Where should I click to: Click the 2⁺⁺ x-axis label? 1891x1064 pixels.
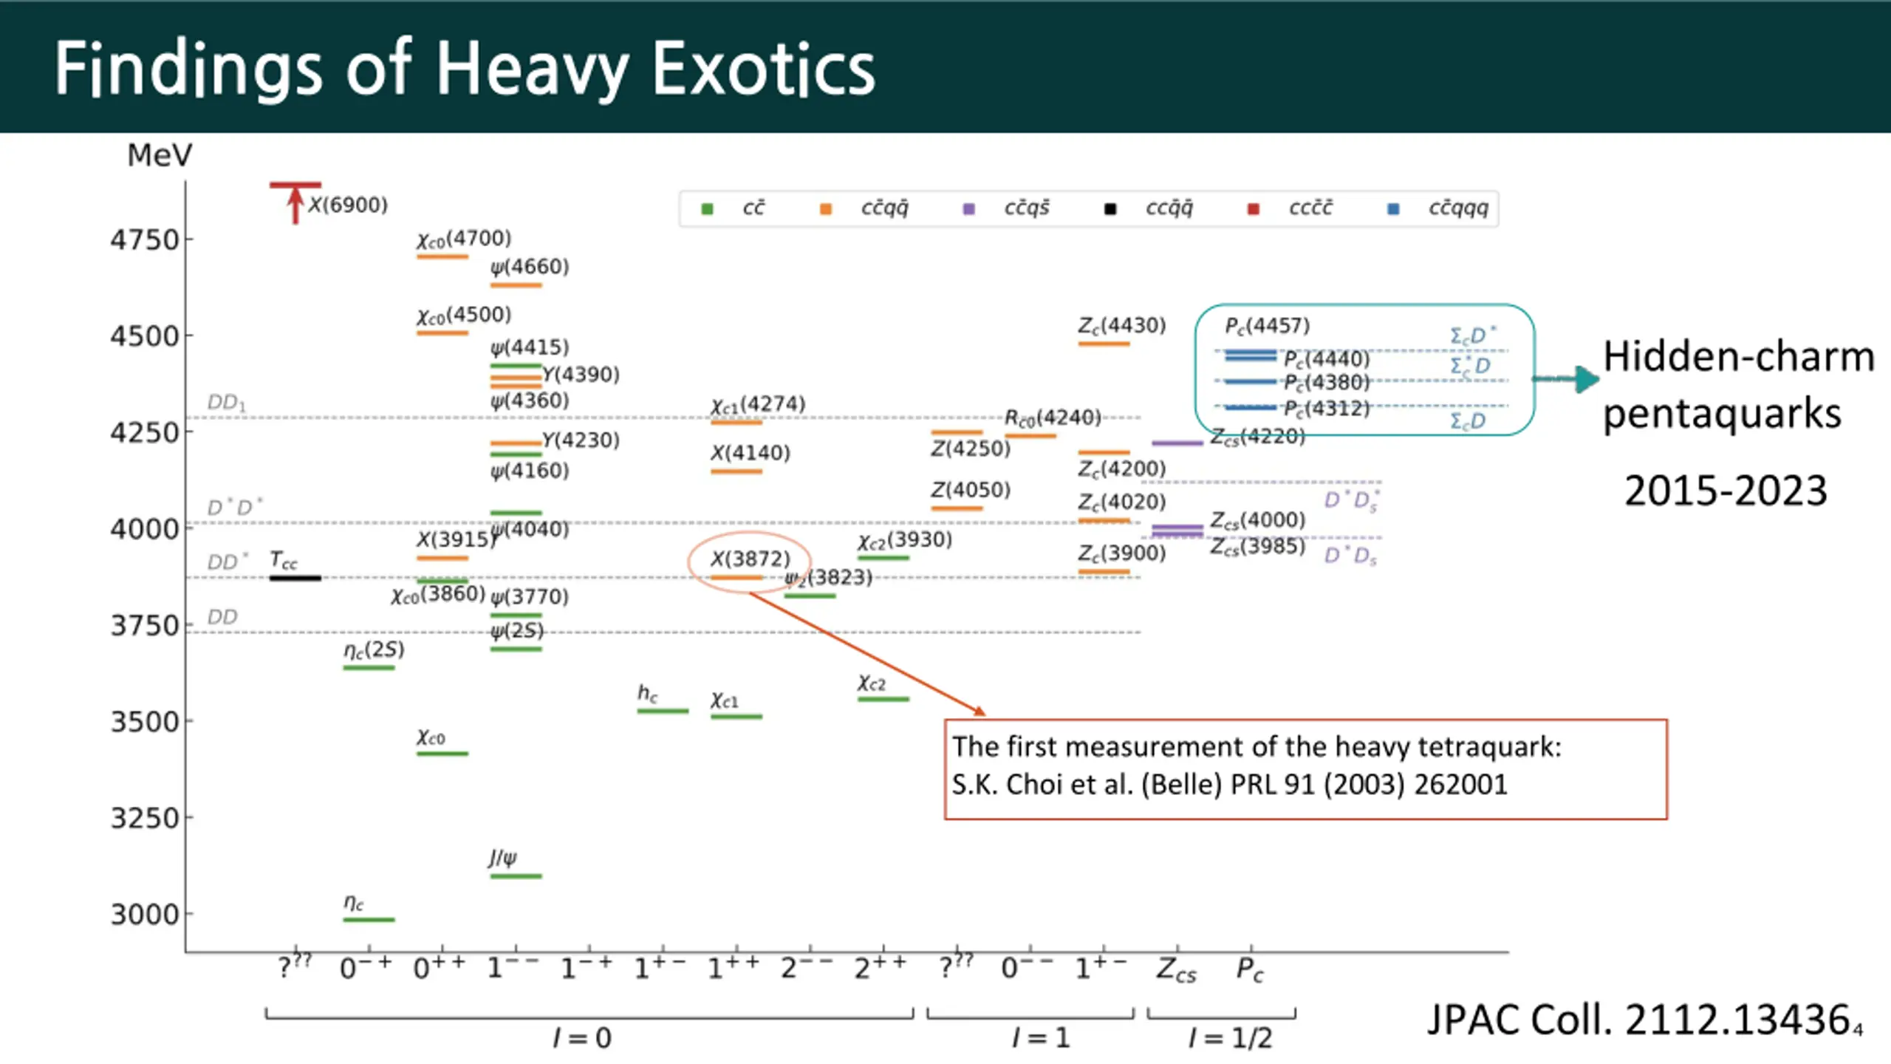(880, 967)
